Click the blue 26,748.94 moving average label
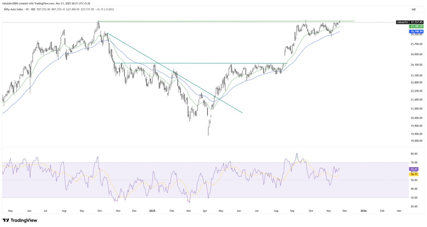The height and width of the screenshot is (227, 427). tap(416, 31)
